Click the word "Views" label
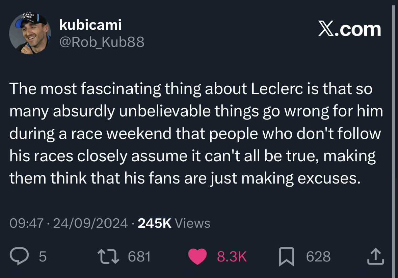The width and height of the screenshot is (398, 278). click(193, 223)
